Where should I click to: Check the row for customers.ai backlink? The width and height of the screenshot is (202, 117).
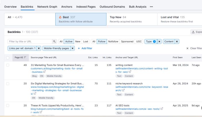point(8,65)
